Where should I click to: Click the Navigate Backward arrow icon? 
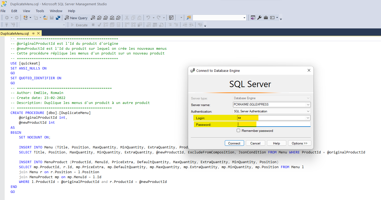[x=7, y=18]
